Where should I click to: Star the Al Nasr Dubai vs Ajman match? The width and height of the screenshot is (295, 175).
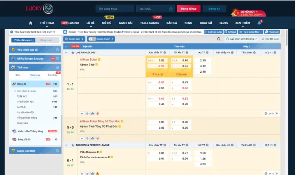tap(82, 114)
